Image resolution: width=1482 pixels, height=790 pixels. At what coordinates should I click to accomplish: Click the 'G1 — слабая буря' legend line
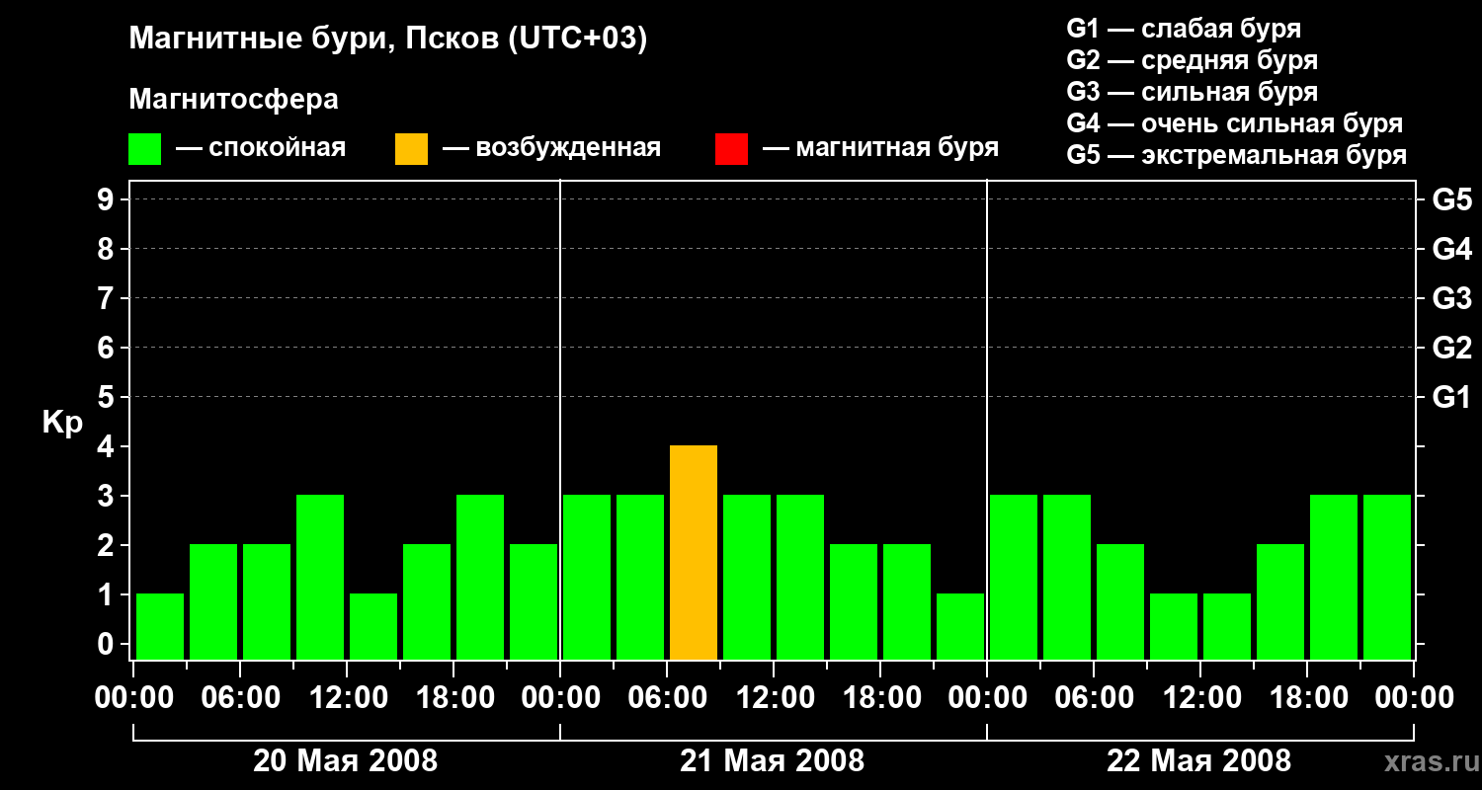tap(1184, 29)
